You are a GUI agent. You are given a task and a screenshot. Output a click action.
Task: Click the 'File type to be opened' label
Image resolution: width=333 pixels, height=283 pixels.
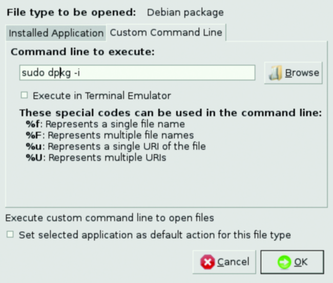pyautogui.click(x=71, y=12)
